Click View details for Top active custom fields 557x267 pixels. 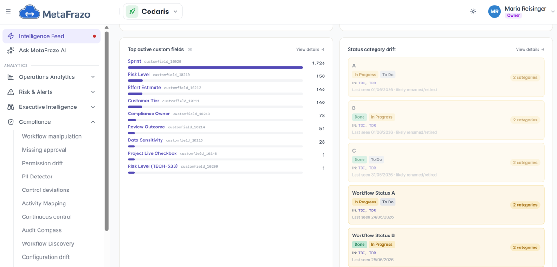click(x=310, y=49)
